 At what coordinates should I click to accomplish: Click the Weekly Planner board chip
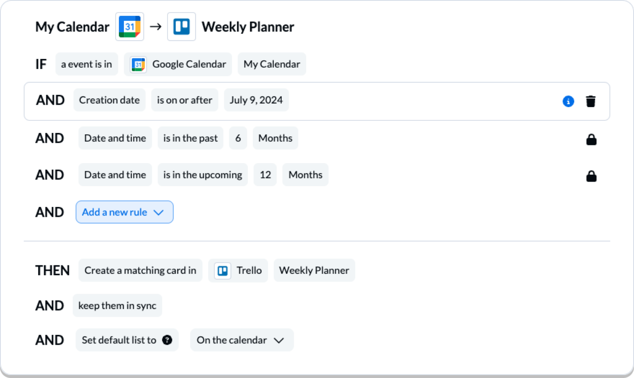[x=314, y=271]
